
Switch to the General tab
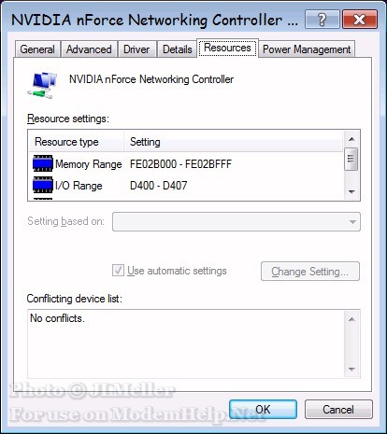(37, 49)
